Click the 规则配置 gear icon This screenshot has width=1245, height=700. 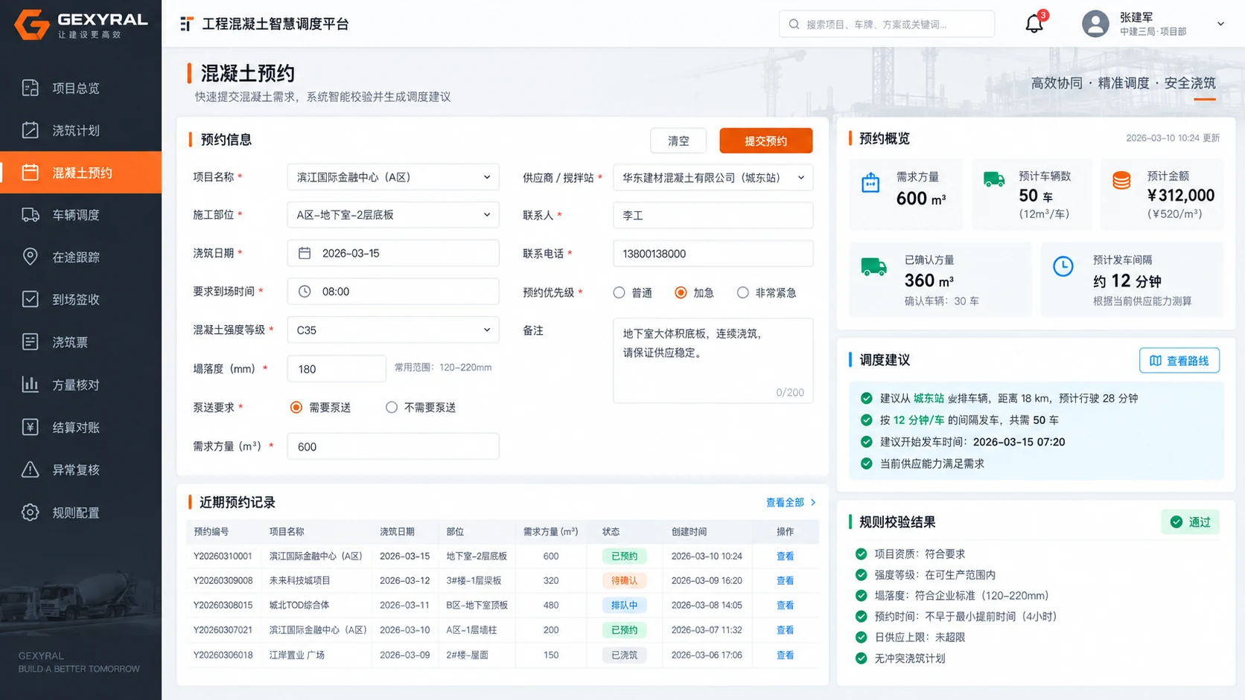(30, 513)
